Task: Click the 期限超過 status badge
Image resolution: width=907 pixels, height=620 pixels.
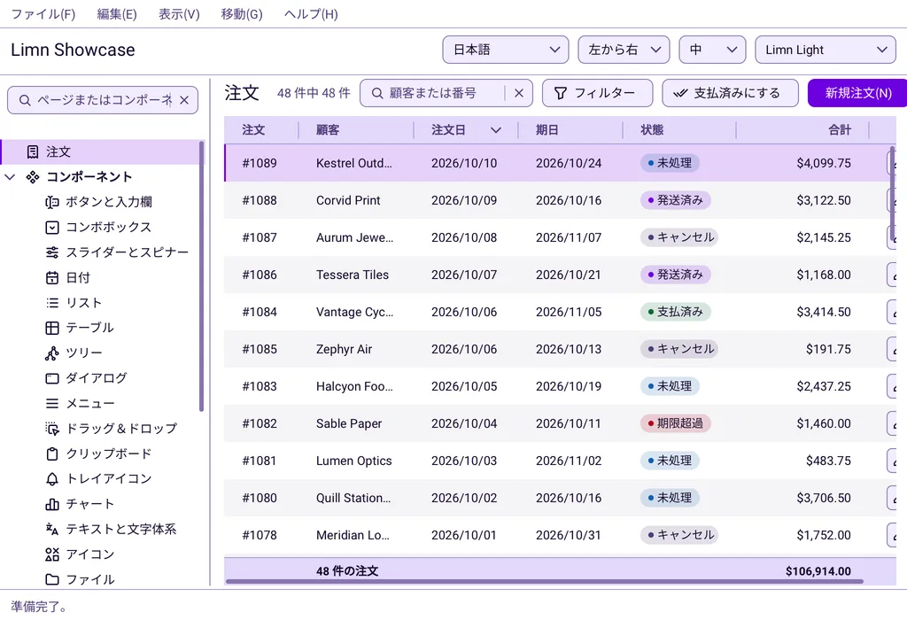Action: pyautogui.click(x=675, y=423)
